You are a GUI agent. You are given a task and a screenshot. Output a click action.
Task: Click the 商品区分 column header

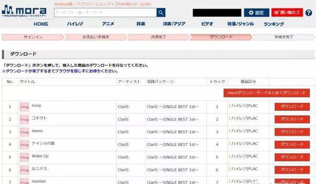[x=248, y=82]
